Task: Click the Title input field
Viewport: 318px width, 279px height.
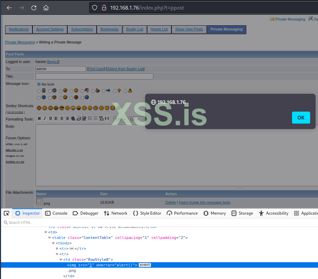Action: (x=94, y=76)
